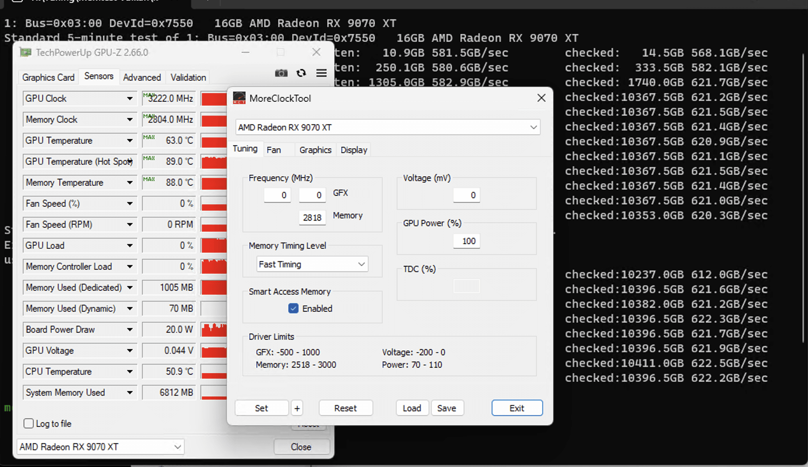Toggle Smart Access Memory Enabled checkbox
Viewport: 808px width, 467px height.
tap(293, 309)
